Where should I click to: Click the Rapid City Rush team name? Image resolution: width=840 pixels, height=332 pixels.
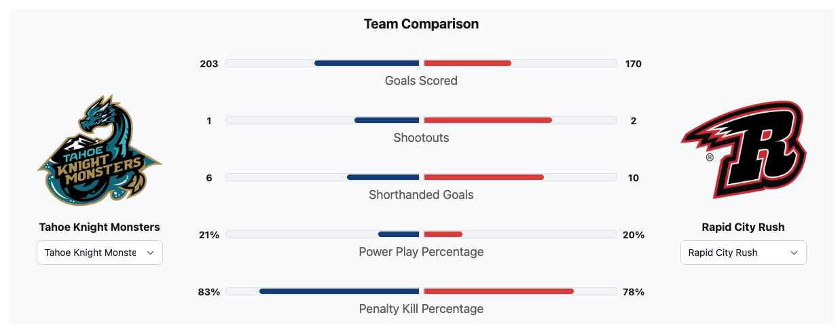(744, 227)
